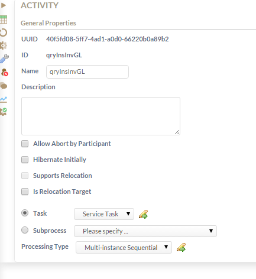Viewport: 256px width, 279px height.
Task: Open the gear settings icon in the sidebar
Action: (4, 46)
